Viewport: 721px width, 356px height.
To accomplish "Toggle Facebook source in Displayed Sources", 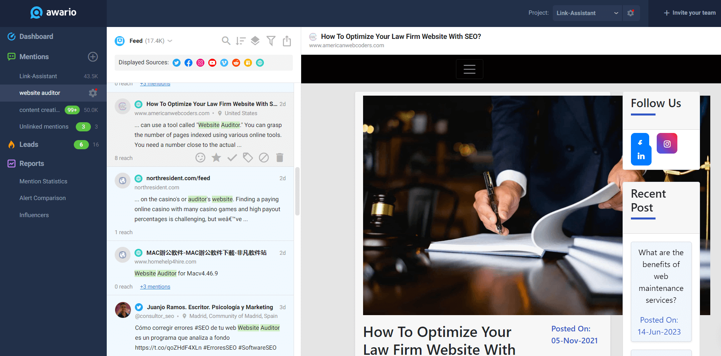I will [x=188, y=63].
